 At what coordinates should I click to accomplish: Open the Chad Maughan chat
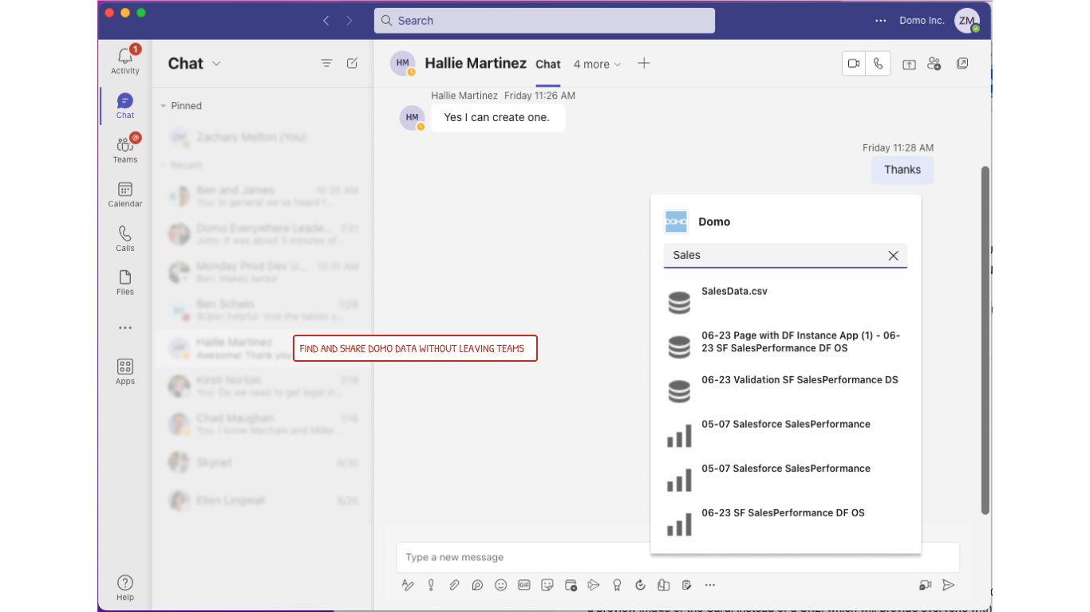pyautogui.click(x=263, y=424)
